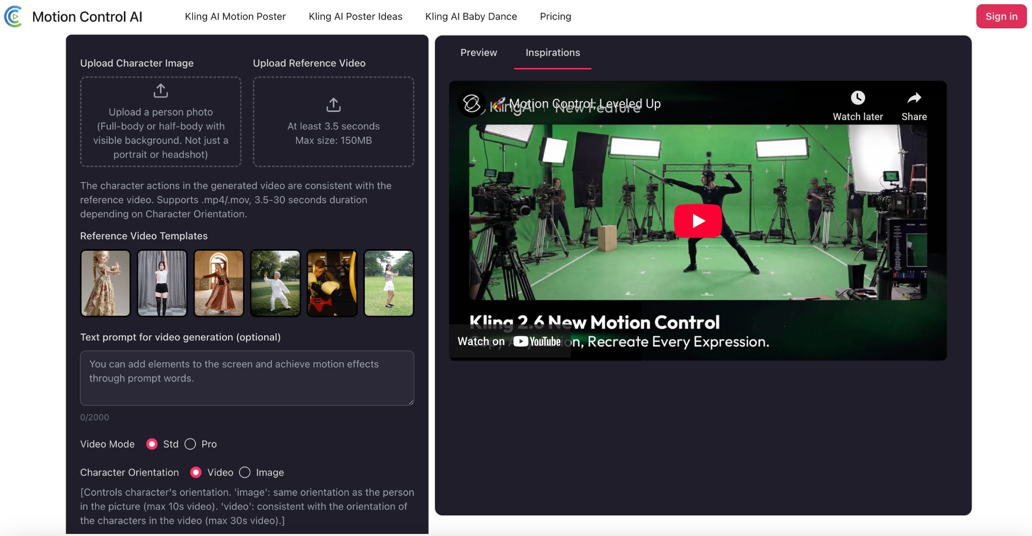Switch to the Preview tab
This screenshot has width=1032, height=536.
[x=478, y=53]
